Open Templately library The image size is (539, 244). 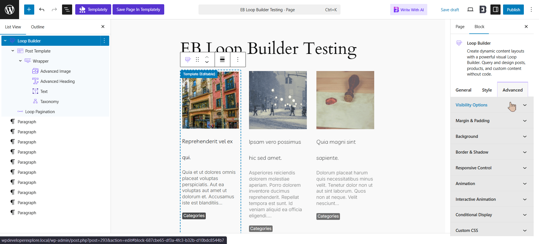coord(93,10)
